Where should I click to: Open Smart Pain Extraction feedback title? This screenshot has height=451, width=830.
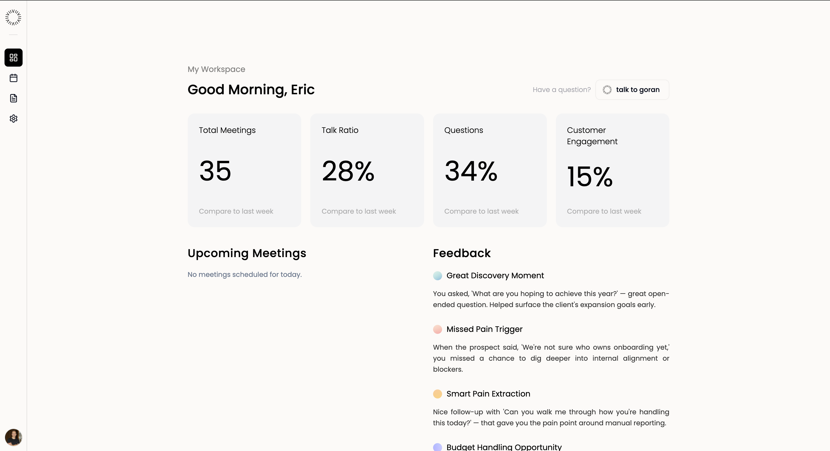(x=488, y=394)
